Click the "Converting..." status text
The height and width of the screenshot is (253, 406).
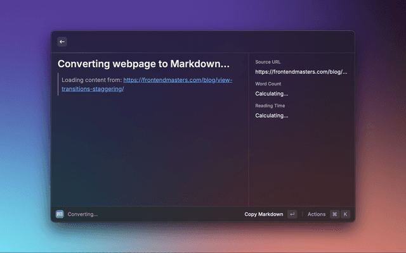tap(82, 214)
